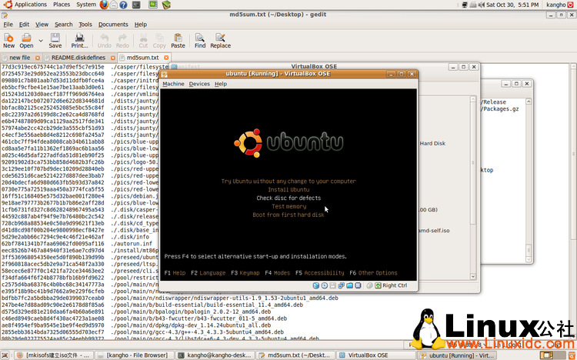Open Places menu in top panel

click(62, 5)
